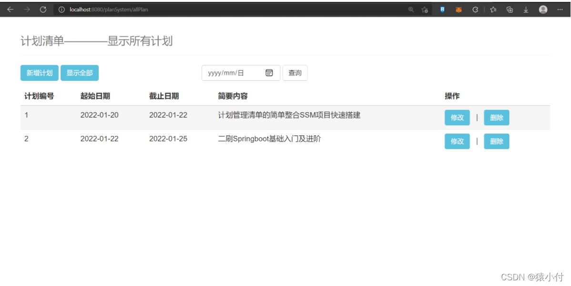571x286 pixels.
Task: Click the 新增计划 button
Action: pyautogui.click(x=40, y=73)
